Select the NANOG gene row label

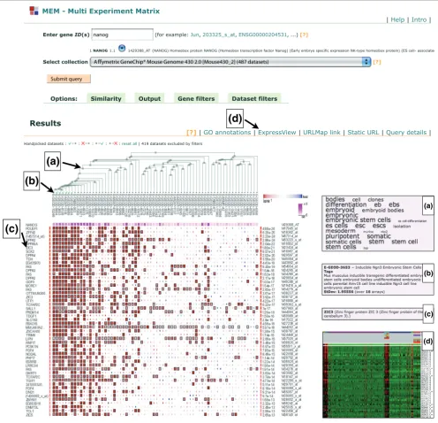pos(32,225)
